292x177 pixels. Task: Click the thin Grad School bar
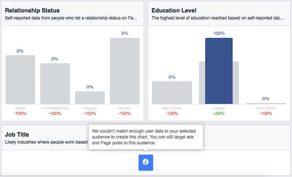click(266, 103)
